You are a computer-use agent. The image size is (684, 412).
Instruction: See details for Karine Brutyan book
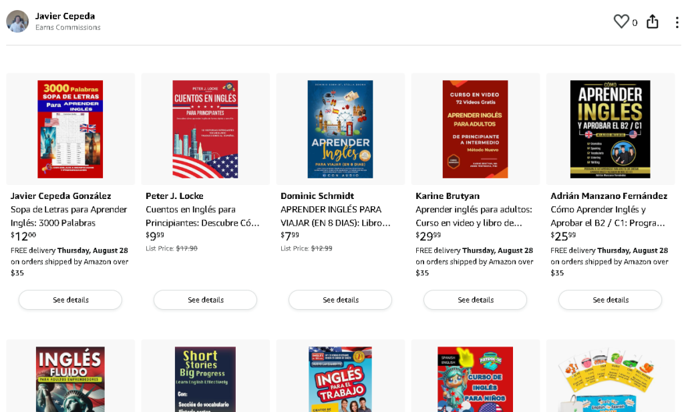[x=475, y=300]
